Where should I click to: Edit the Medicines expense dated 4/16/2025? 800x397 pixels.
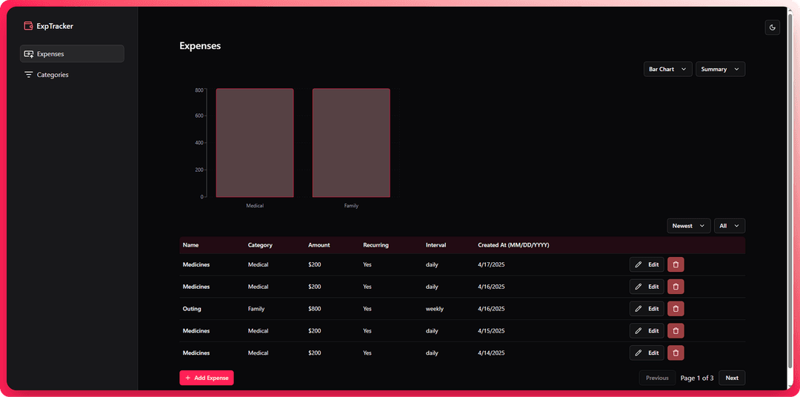pyautogui.click(x=647, y=287)
